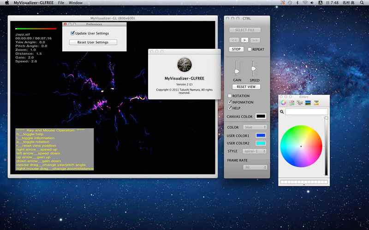This screenshot has width=369, height=230.
Task: Click the STOP button
Action: point(236,49)
